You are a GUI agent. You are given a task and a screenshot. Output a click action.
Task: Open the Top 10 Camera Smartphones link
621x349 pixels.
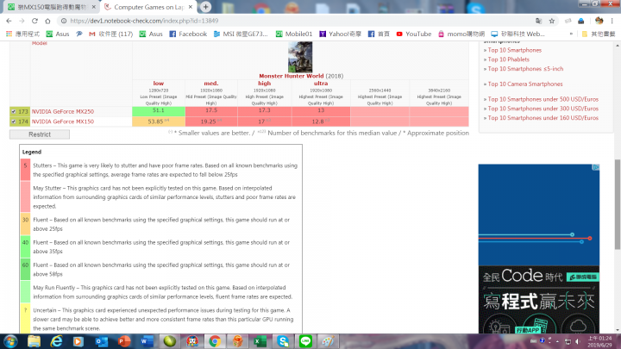point(525,84)
